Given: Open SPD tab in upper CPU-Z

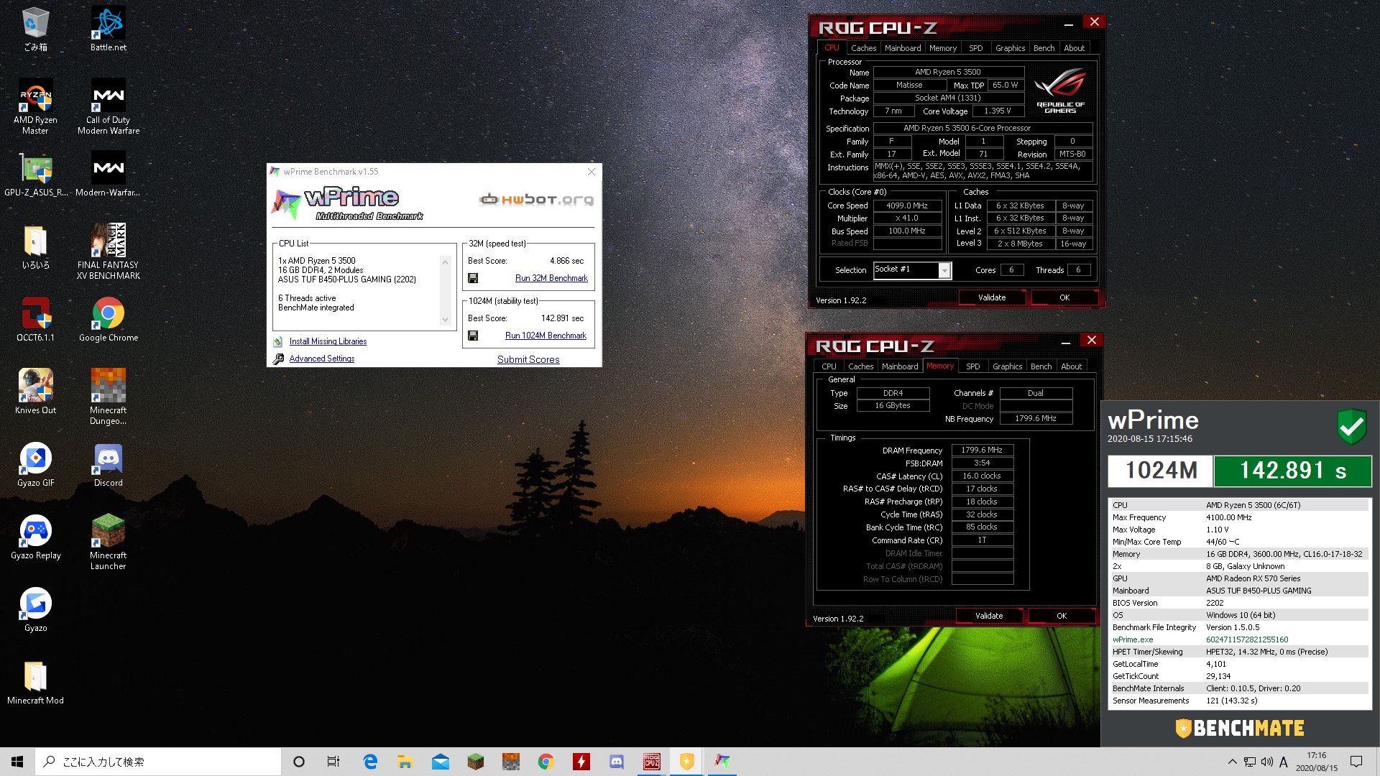Looking at the screenshot, I should [975, 48].
